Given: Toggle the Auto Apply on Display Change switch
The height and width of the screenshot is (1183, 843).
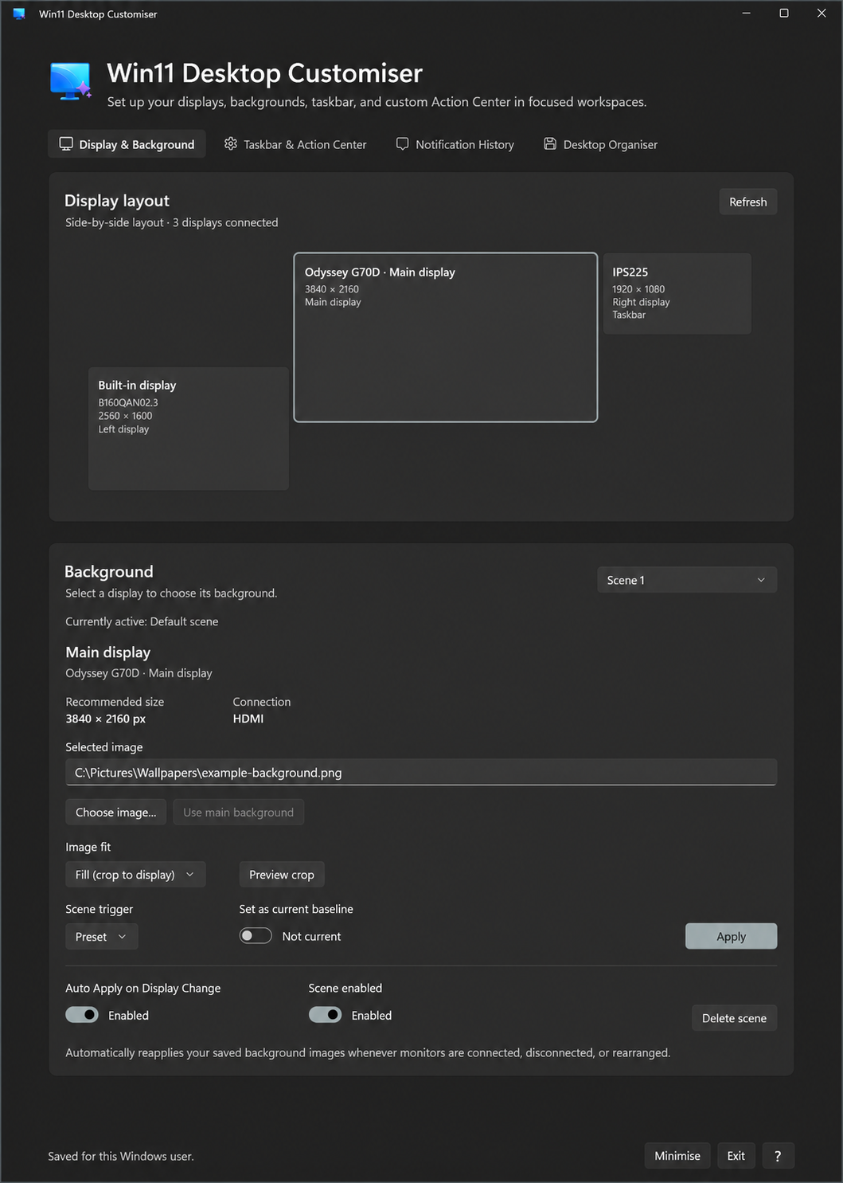Looking at the screenshot, I should coord(82,1015).
